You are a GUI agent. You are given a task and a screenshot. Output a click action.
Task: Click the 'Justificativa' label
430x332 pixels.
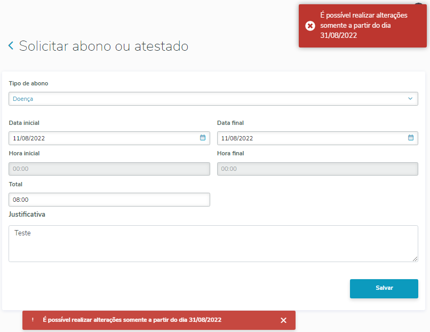pos(27,214)
